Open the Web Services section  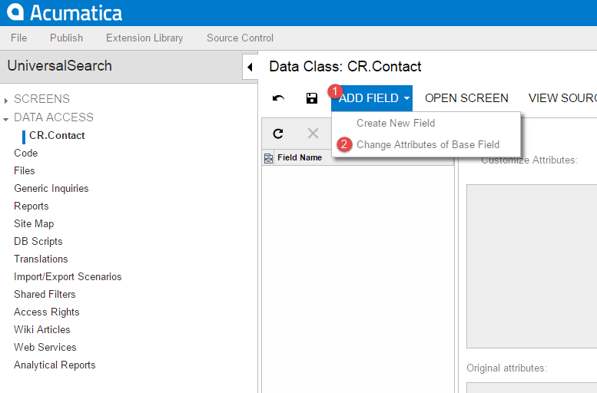click(45, 348)
